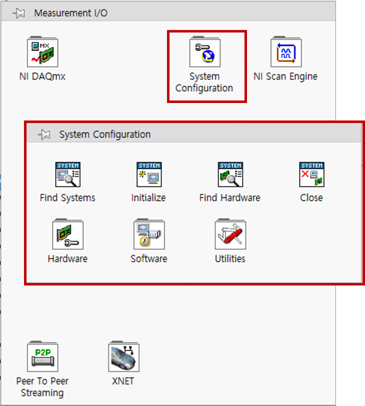Click the System Configuration label in Measurement I/O
This screenshot has width=365, height=406.
pos(204,82)
